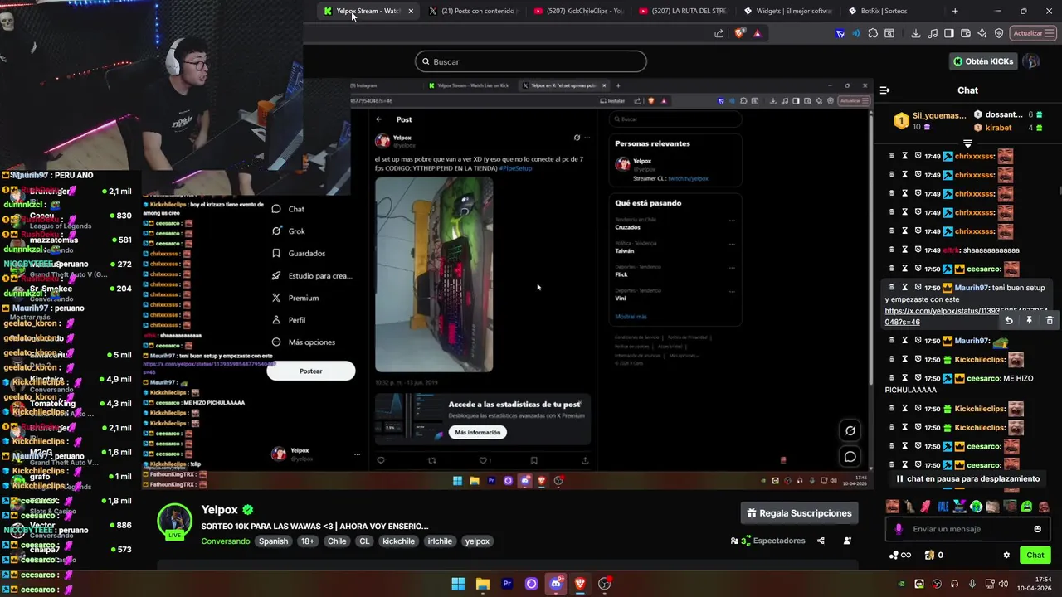The width and height of the screenshot is (1062, 597).
Task: Open the browser share icon in address bar
Action: (719, 33)
